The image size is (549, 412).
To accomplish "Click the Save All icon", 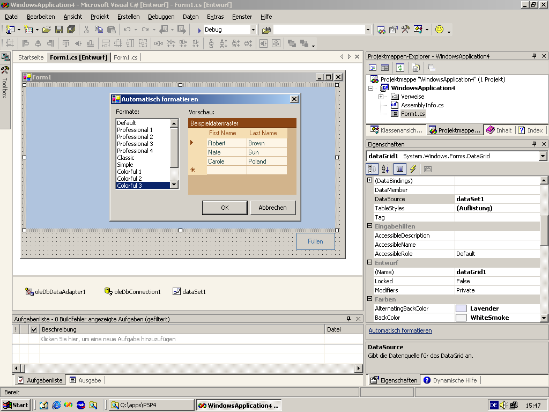I will (71, 30).
